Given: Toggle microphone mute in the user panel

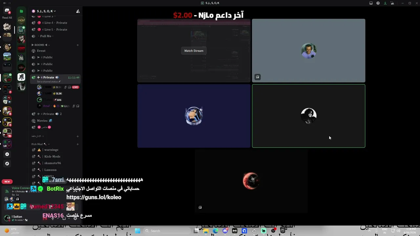Looking at the screenshot, I should coord(52,218).
